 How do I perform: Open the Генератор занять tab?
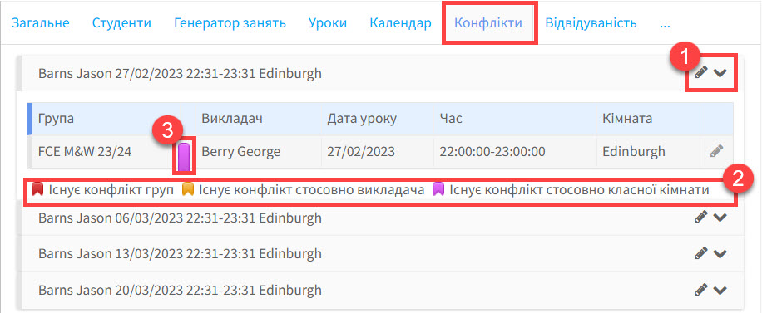[230, 22]
